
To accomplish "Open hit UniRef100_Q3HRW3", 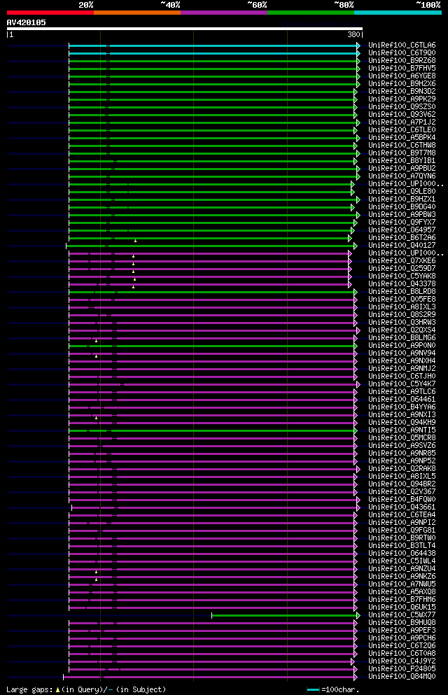I will click(402, 322).
